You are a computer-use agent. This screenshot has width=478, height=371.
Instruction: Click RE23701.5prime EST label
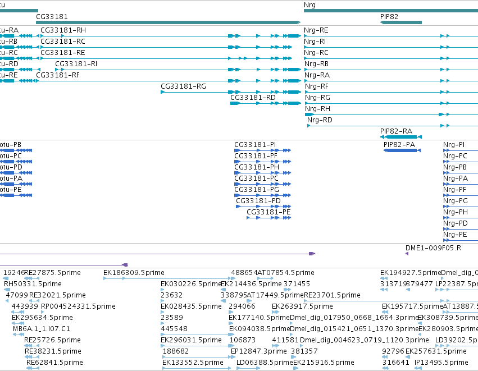332,295
